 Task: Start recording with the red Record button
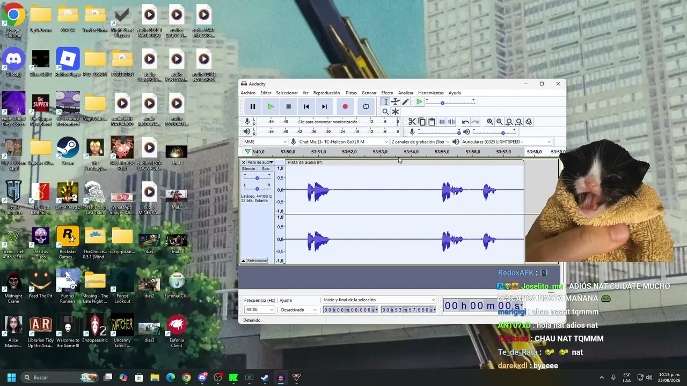pos(345,107)
